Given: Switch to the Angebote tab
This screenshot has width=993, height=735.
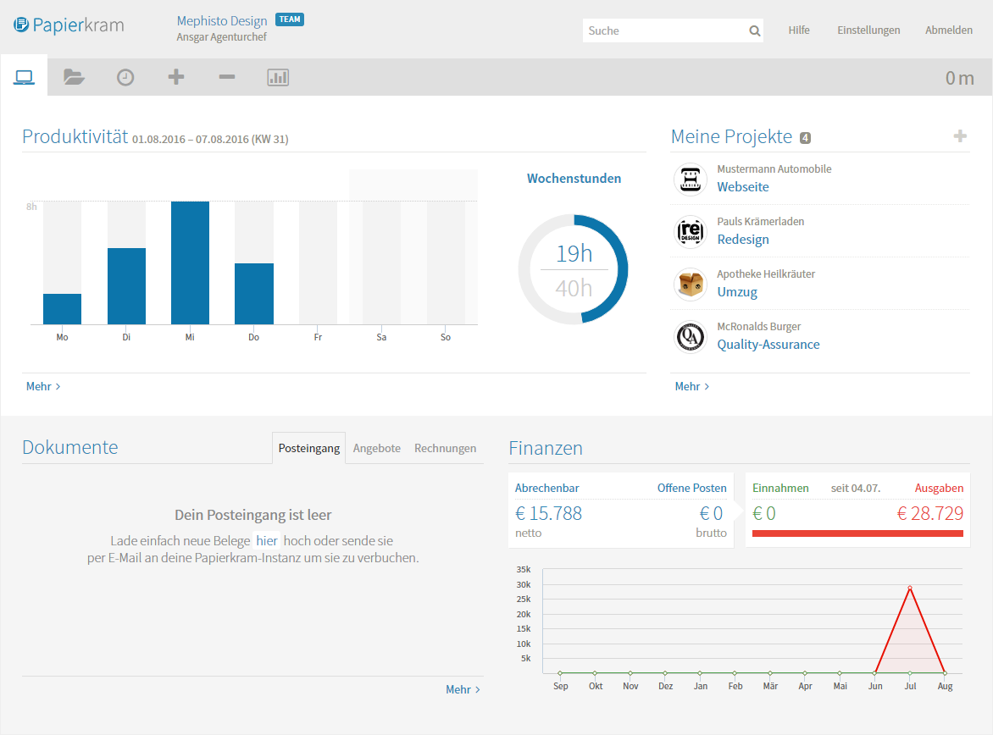Looking at the screenshot, I should tap(377, 448).
